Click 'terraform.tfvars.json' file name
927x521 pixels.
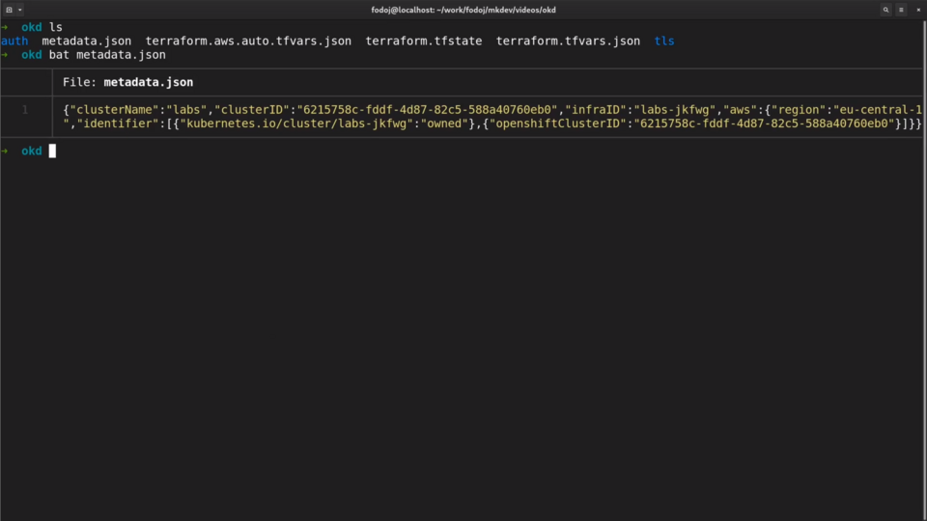[568, 41]
